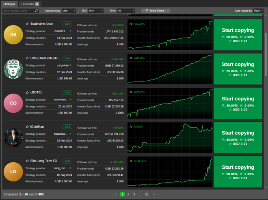The width and height of the screenshot is (268, 200).
Task: Start copying DMG DRAGON strategy
Action: pyautogui.click(x=238, y=69)
